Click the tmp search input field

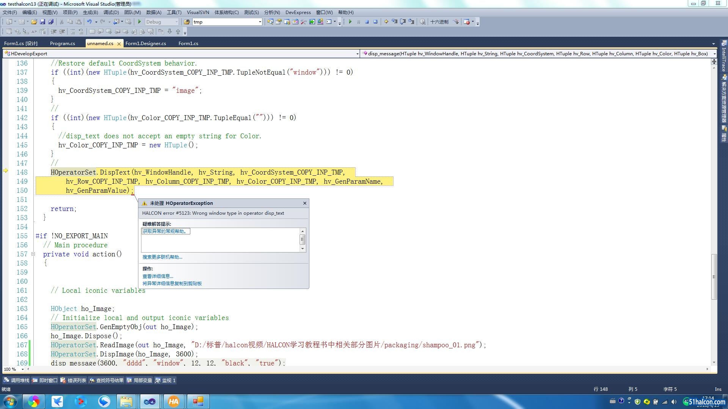[225, 22]
